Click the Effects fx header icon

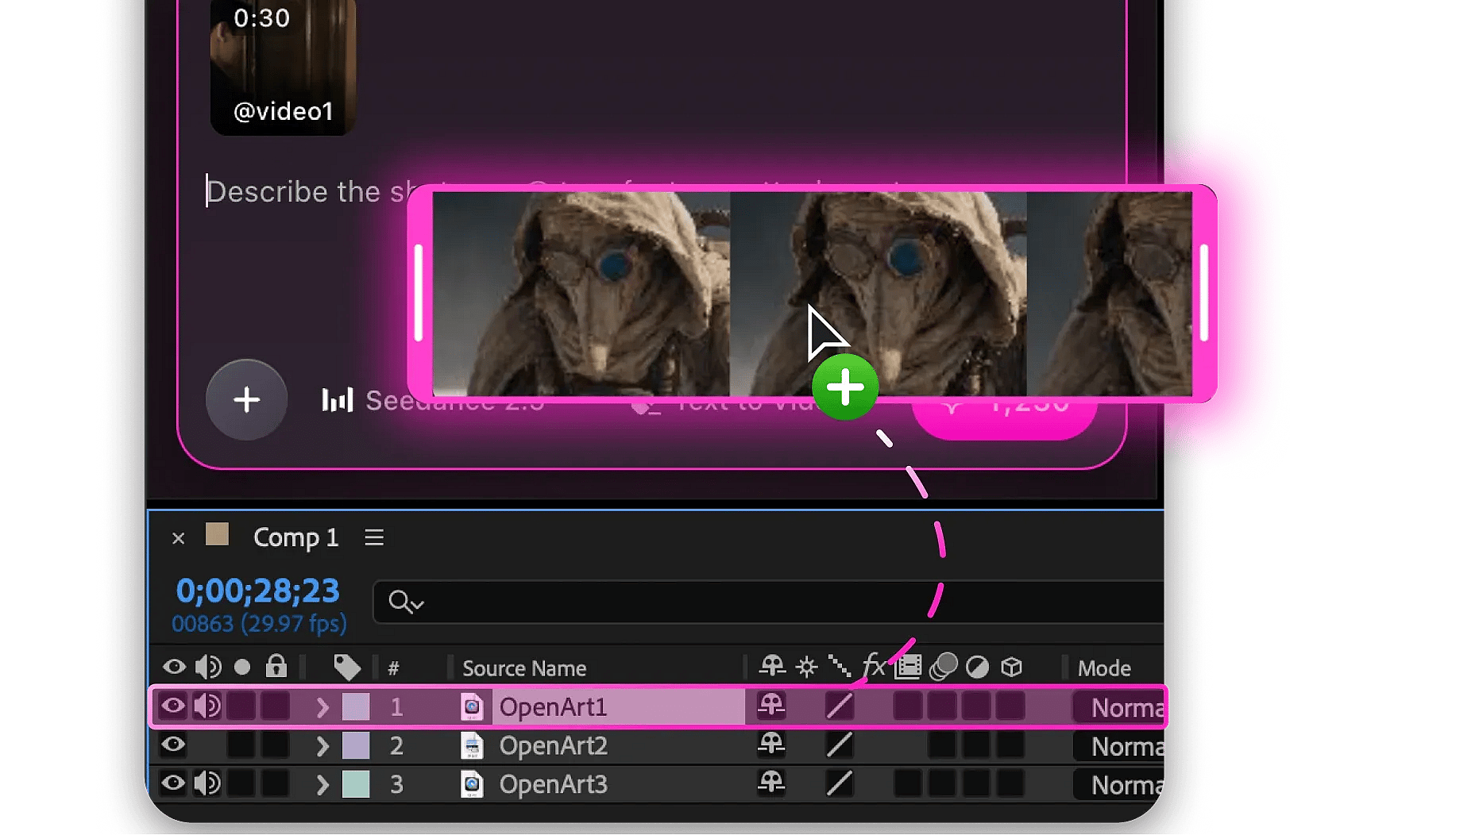(874, 666)
